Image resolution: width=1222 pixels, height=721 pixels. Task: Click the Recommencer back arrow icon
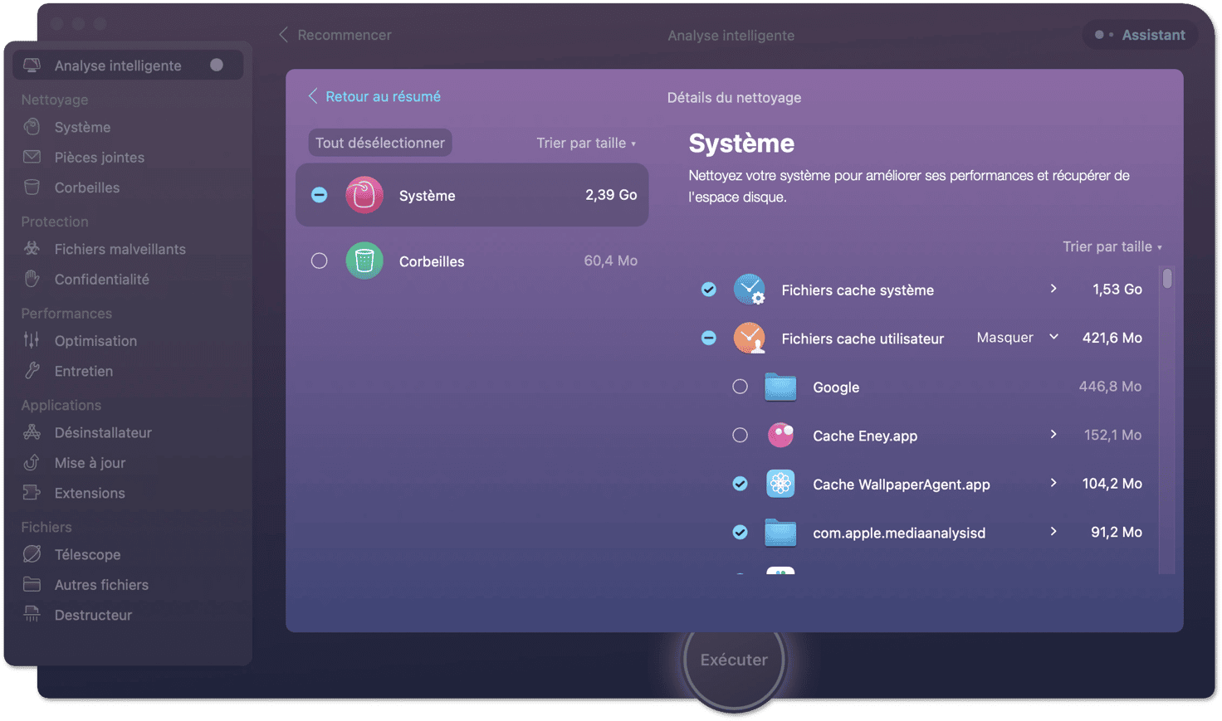click(284, 35)
